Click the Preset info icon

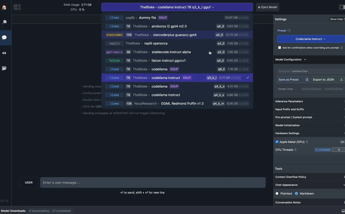pos(289,31)
